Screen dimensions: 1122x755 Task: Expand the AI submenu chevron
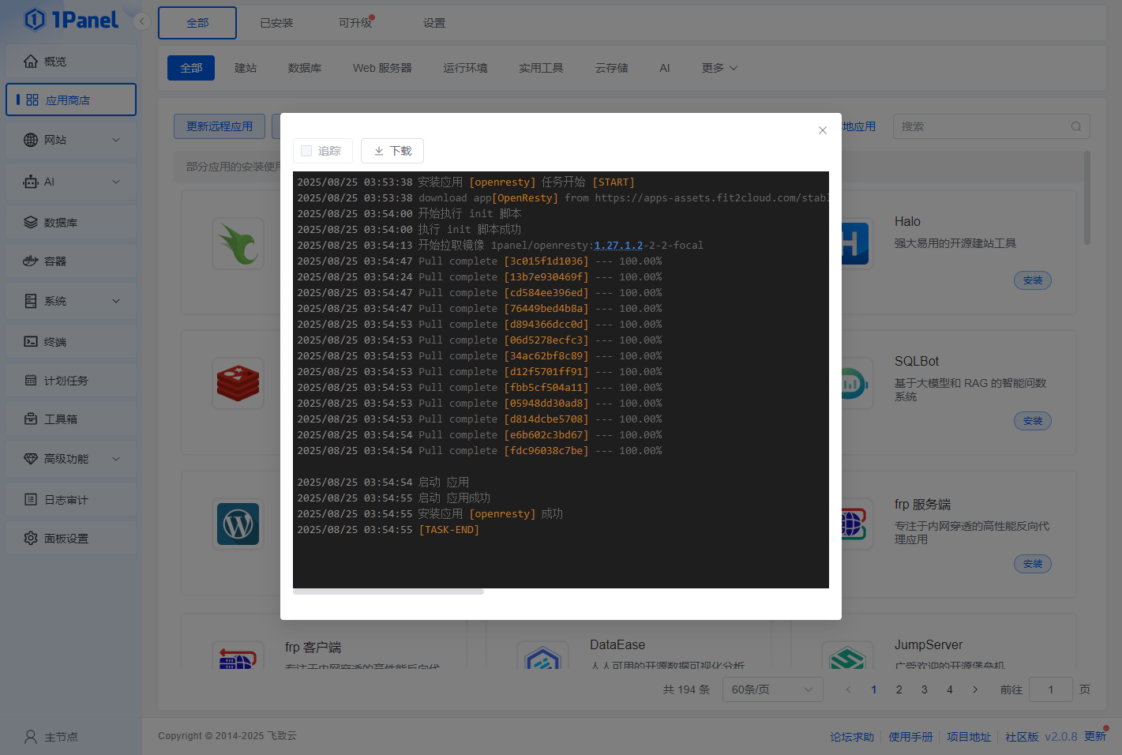pyautogui.click(x=116, y=182)
